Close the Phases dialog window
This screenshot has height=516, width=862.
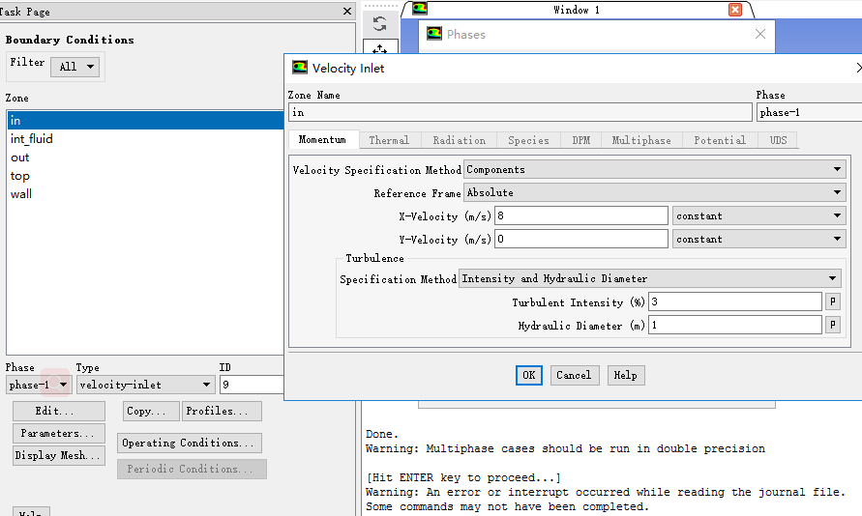759,34
